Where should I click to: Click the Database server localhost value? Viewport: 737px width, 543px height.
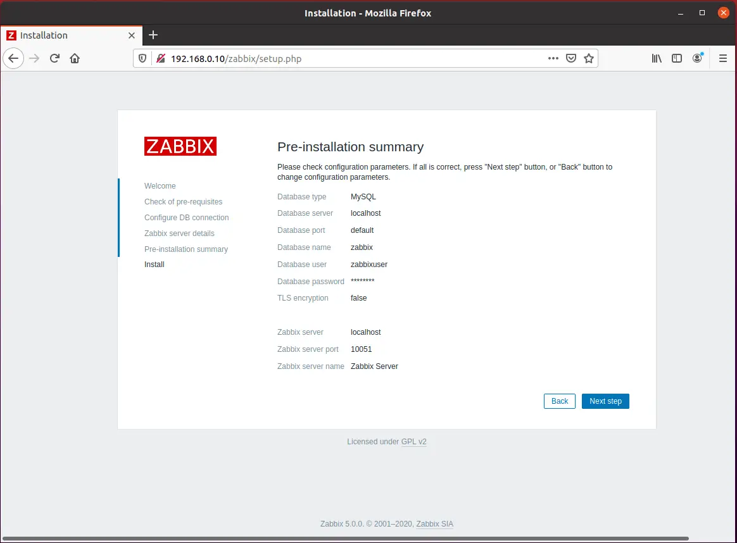point(366,213)
